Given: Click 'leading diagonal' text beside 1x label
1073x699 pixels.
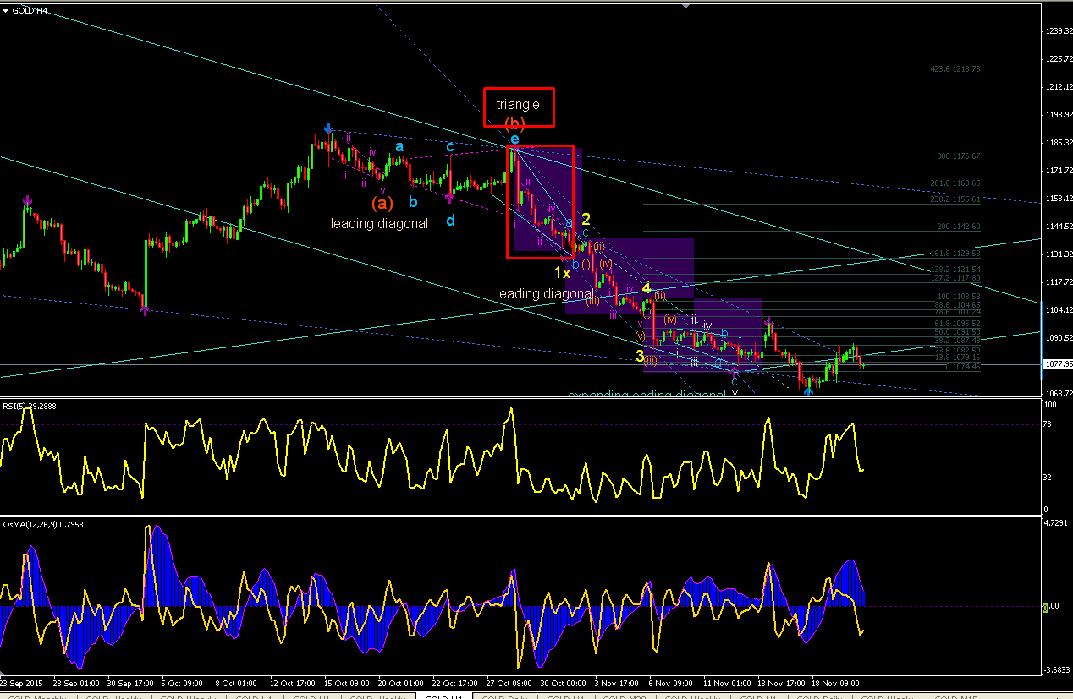Looking at the screenshot, I should tap(545, 293).
